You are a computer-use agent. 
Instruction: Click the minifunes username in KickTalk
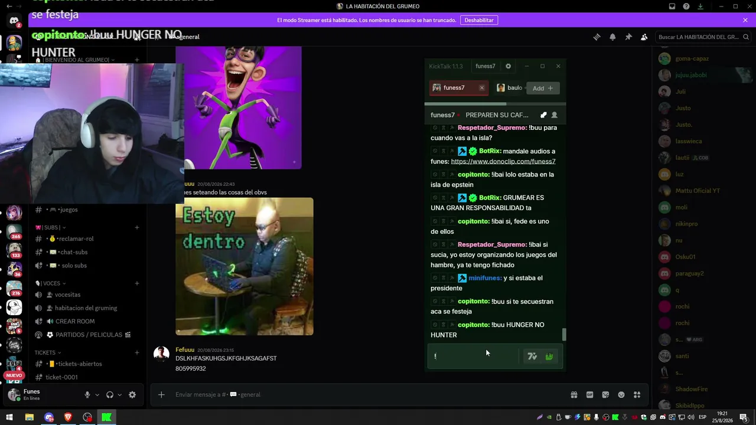(x=485, y=278)
